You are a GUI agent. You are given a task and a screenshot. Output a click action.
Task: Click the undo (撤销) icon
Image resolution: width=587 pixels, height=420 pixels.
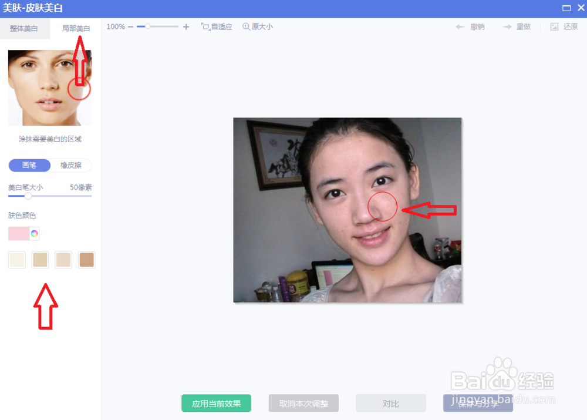461,26
